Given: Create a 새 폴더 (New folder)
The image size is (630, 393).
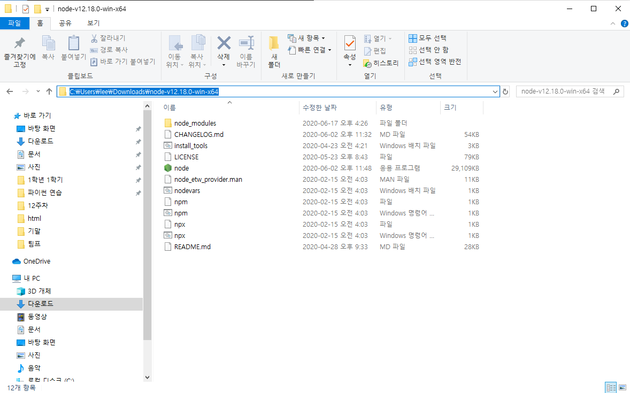Looking at the screenshot, I should click(274, 52).
